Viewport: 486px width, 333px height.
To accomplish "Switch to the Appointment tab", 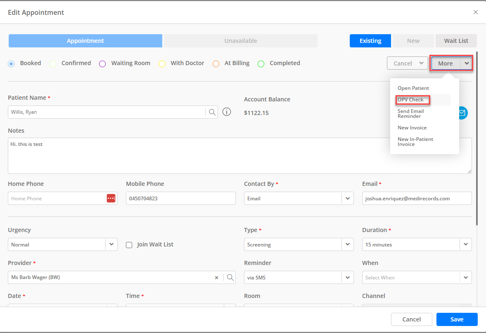I will point(85,41).
